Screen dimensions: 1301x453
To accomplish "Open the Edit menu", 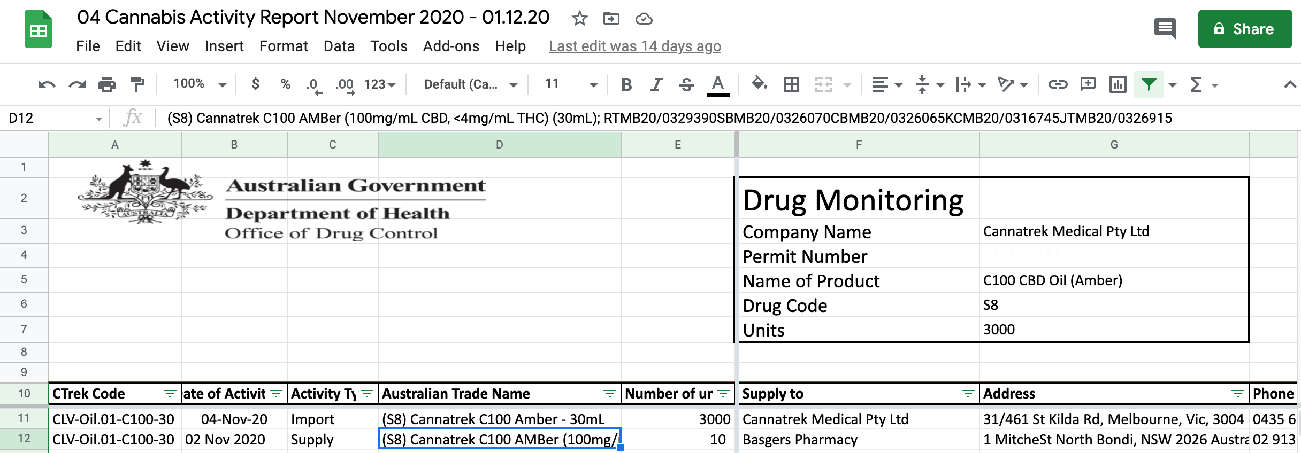I will 128,46.
